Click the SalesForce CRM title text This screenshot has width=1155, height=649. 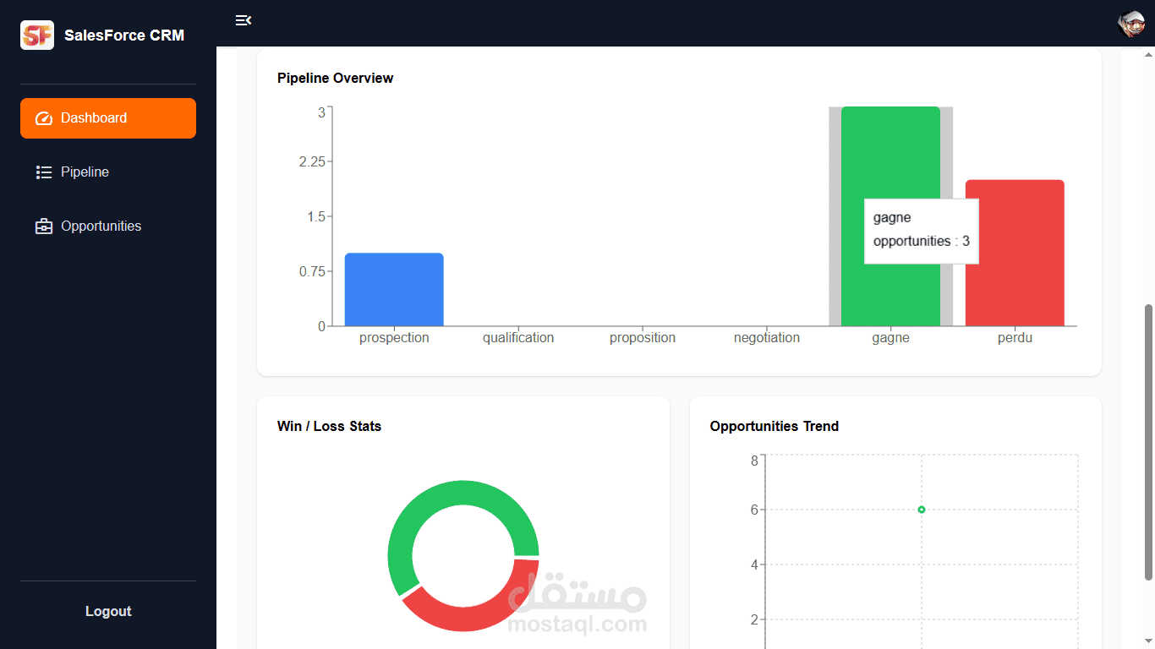pyautogui.click(x=124, y=35)
